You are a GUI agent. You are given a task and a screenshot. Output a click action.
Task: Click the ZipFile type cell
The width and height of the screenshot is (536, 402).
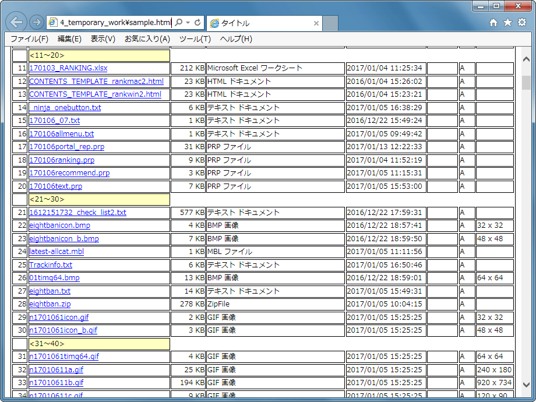click(x=275, y=304)
